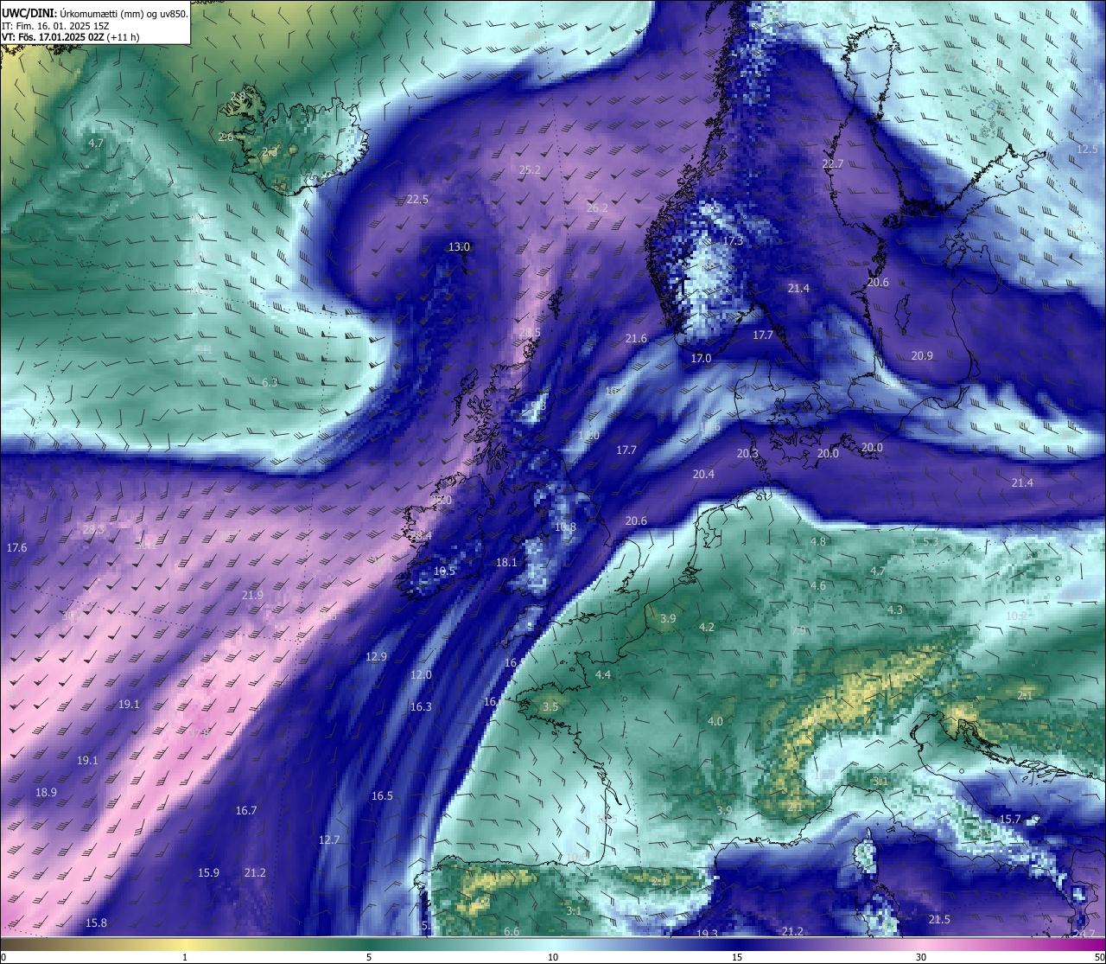This screenshot has height=964, width=1106.
Task: Click the 4.0 value over France
Action: point(715,722)
